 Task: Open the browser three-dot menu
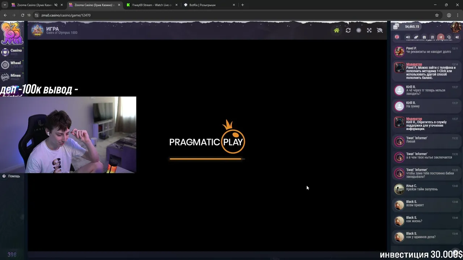pyautogui.click(x=458, y=15)
